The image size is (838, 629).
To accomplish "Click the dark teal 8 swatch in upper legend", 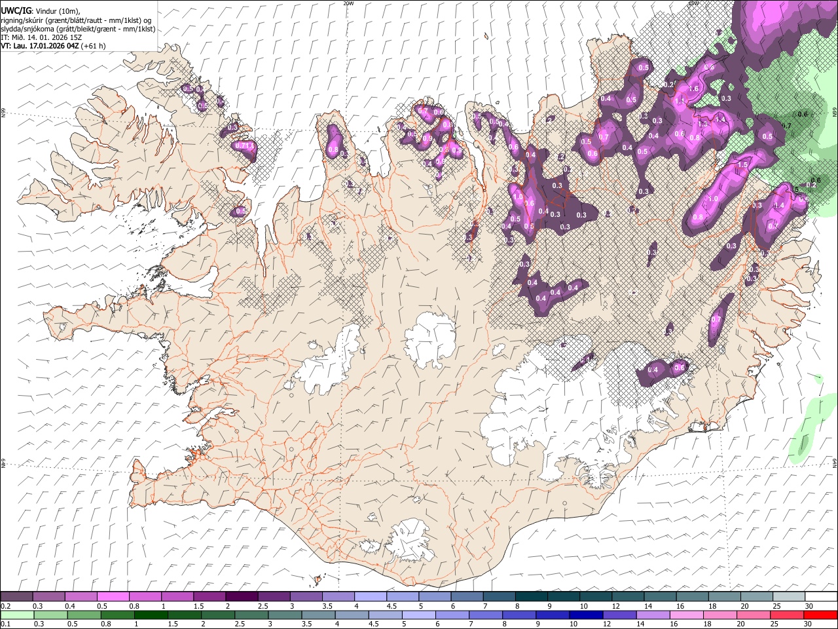I will (530, 597).
